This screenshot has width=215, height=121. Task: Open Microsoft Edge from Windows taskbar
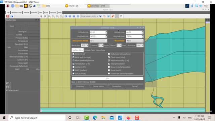[x=95, y=118]
